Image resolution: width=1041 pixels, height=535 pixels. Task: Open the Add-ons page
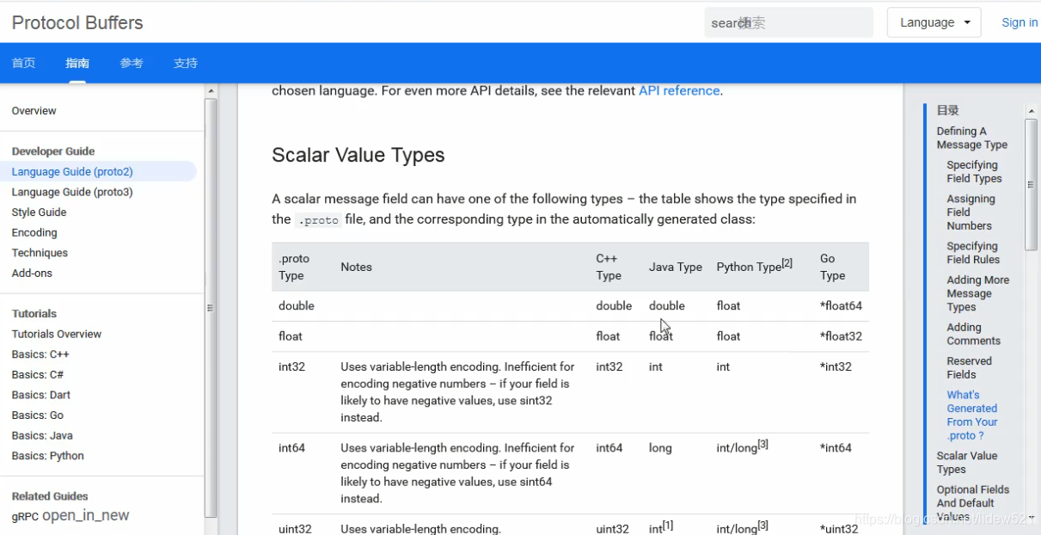point(32,274)
